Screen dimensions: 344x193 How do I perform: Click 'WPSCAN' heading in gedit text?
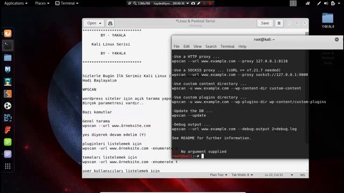pos(89,90)
